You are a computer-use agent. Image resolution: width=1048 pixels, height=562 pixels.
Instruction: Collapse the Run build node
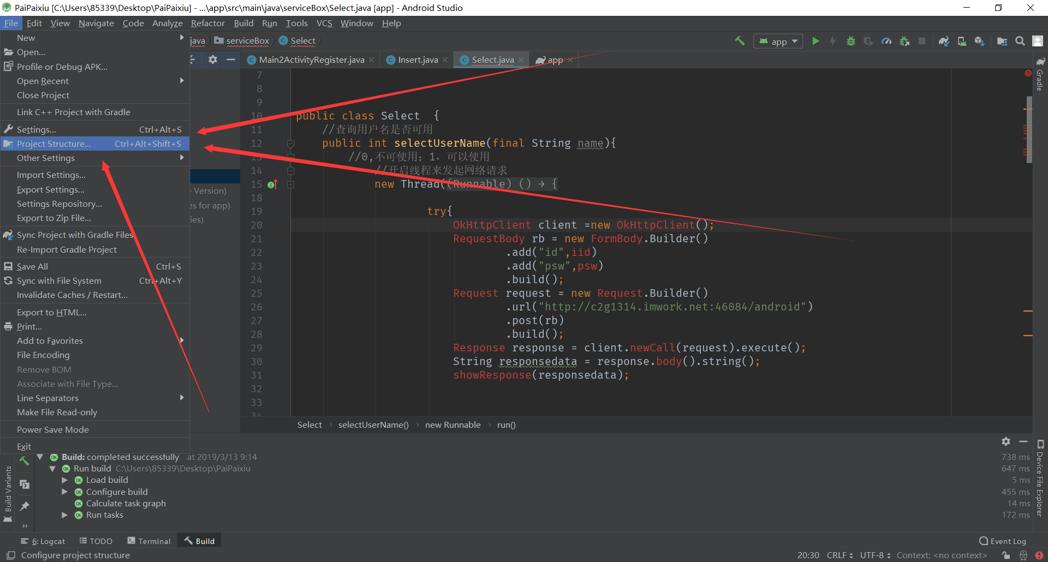coord(52,469)
